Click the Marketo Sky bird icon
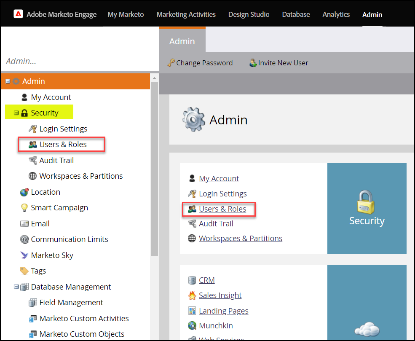The height and width of the screenshot is (341, 415). tap(24, 255)
